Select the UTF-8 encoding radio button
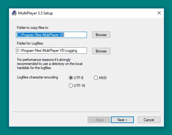Screen dimensions: 172x135 71,78
